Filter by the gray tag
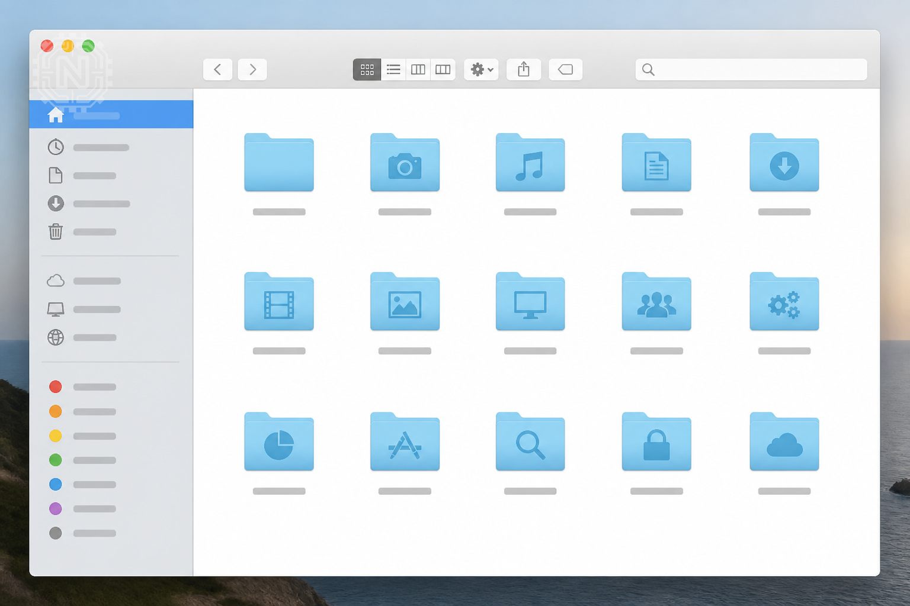Viewport: 910px width, 606px height. [56, 533]
